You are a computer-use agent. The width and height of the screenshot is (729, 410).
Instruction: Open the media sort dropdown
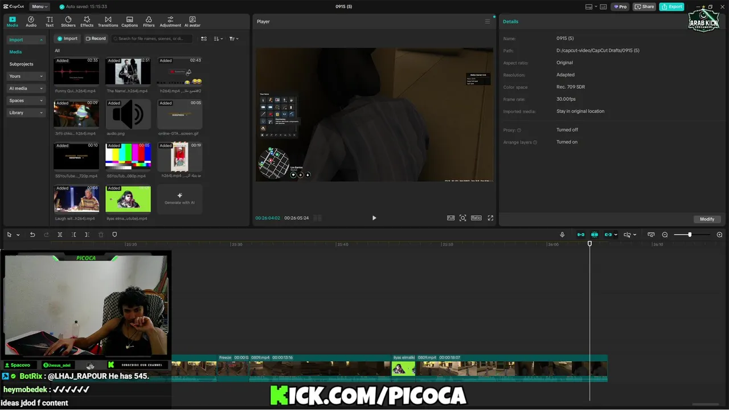tap(219, 39)
